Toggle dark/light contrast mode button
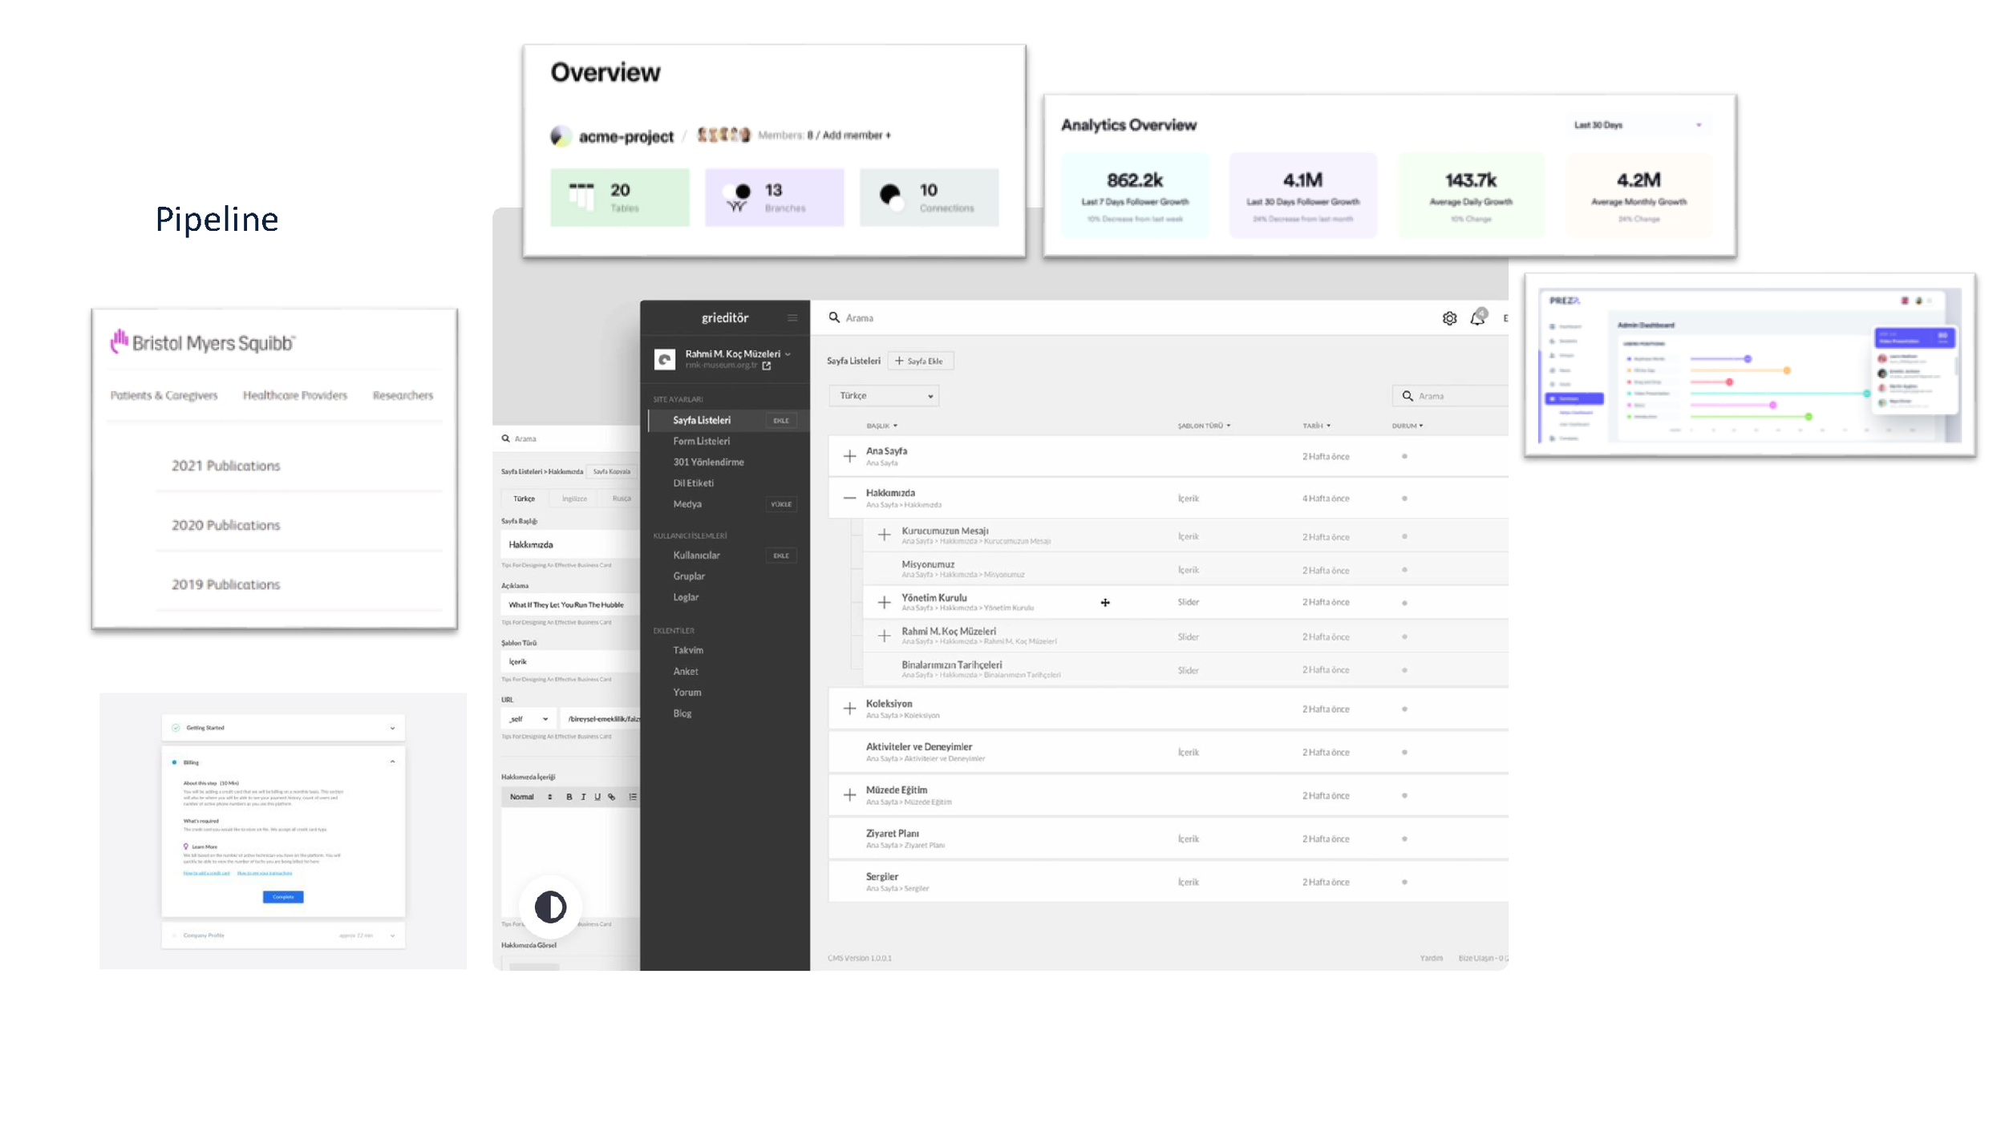Image resolution: width=2005 pixels, height=1127 pixels. pos(550,907)
